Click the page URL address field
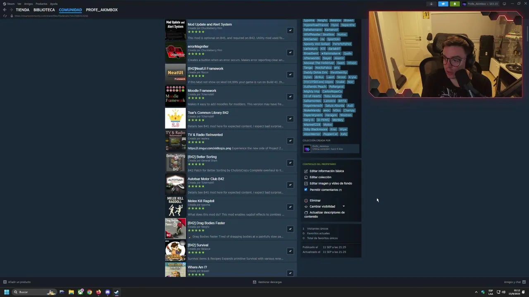The width and height of the screenshot is (529, 297). pyautogui.click(x=51, y=16)
